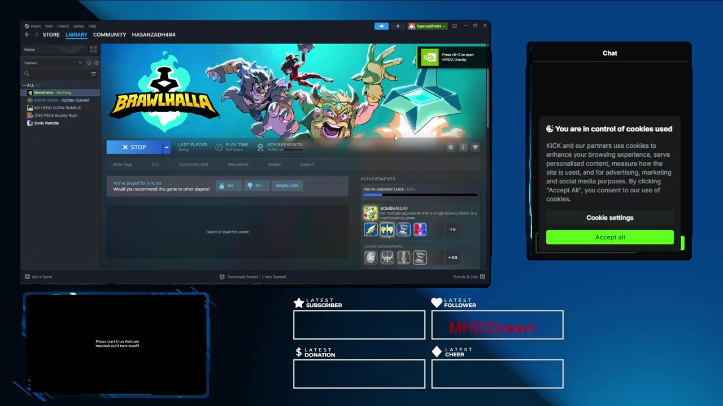This screenshot has height=406, width=723.
Task: Open the Help menu
Action: [x=92, y=26]
